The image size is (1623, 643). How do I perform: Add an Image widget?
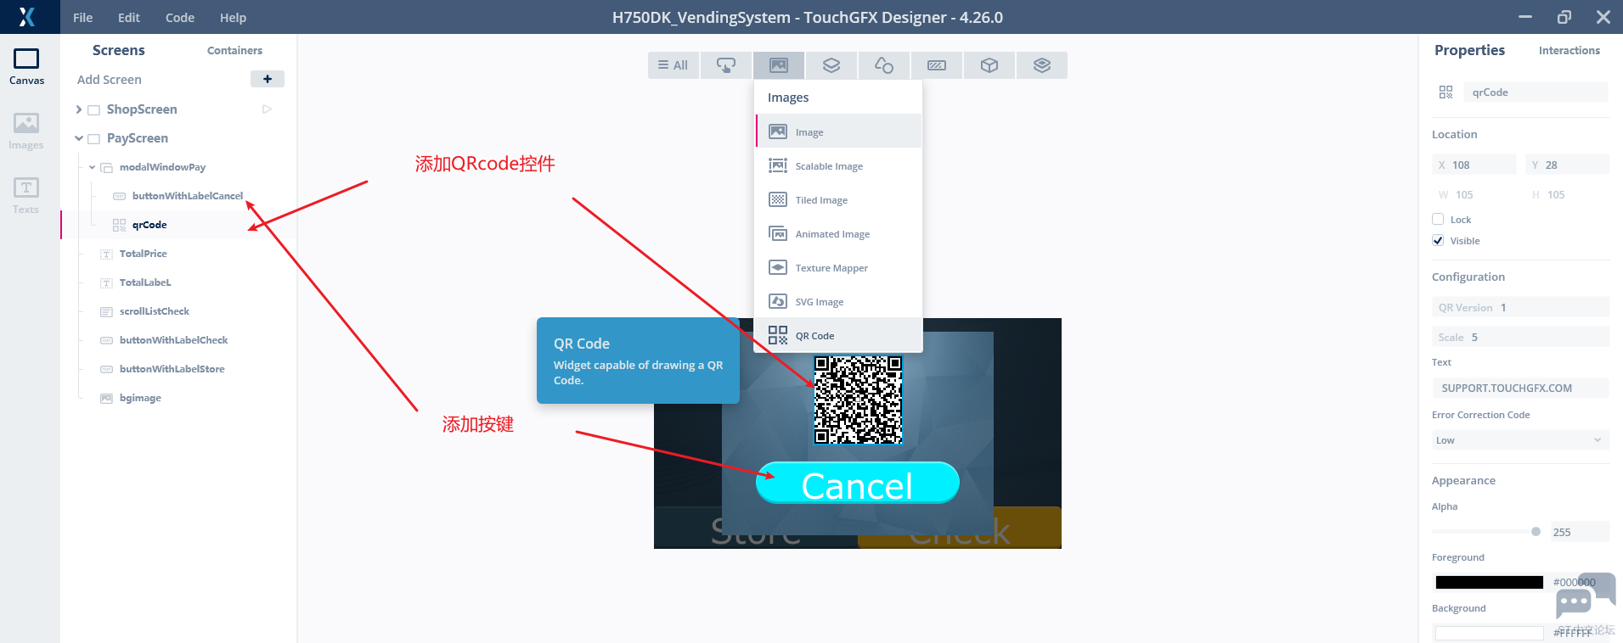[x=838, y=131]
